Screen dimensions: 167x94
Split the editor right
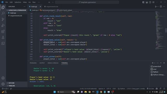pos(161,7)
